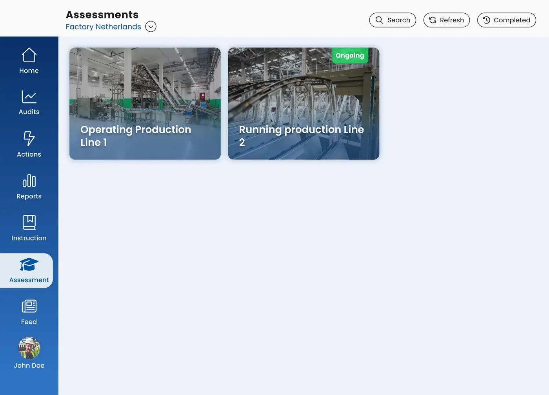Open Operating Production Line 1 card

[x=145, y=103]
